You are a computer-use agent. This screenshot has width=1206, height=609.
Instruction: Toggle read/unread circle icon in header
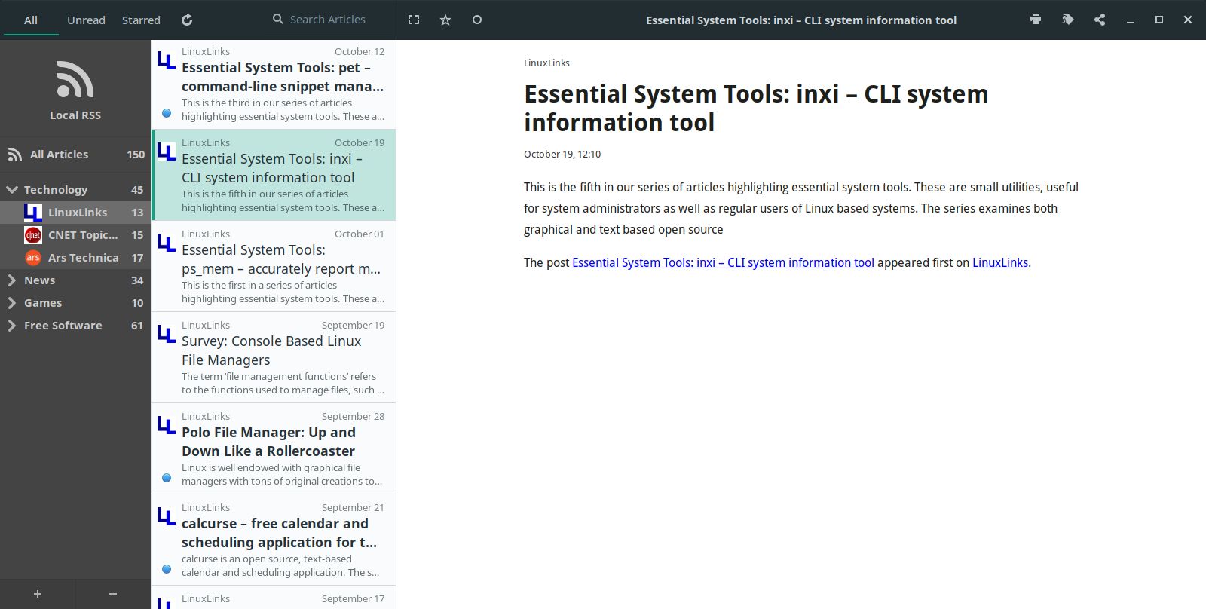coord(477,20)
